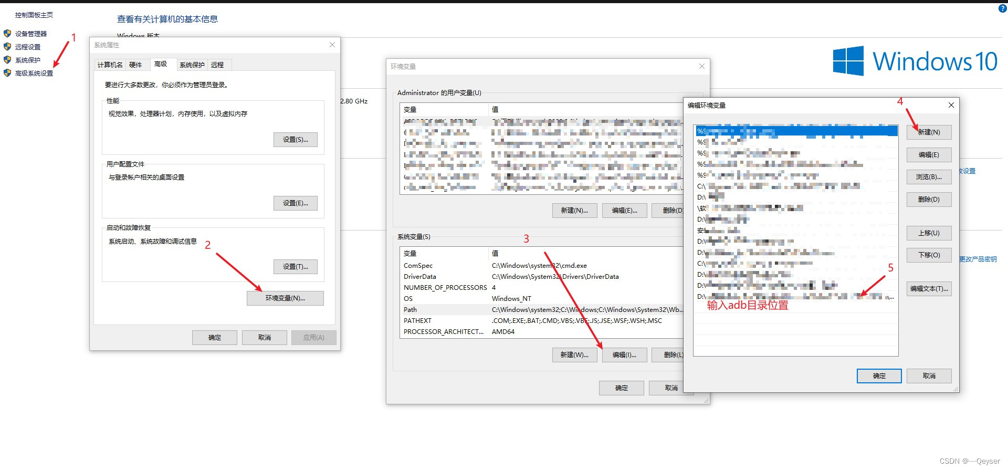Viewport: 1008px width, 470px height.
Task: Confirm 环境变量 dialog with 确定
Action: coord(622,388)
